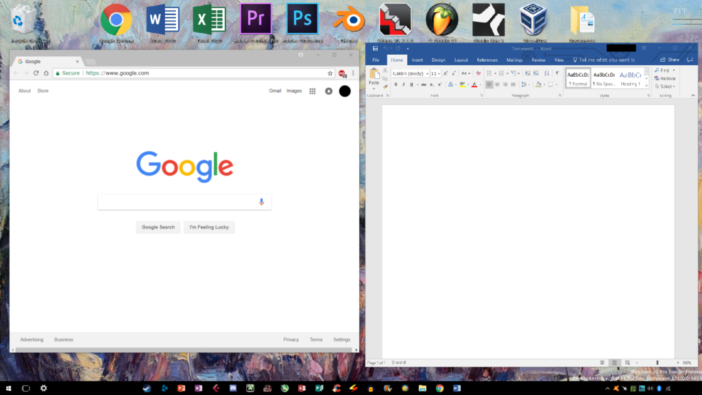
Task: Toggle Superscript in Word
Action: click(439, 84)
